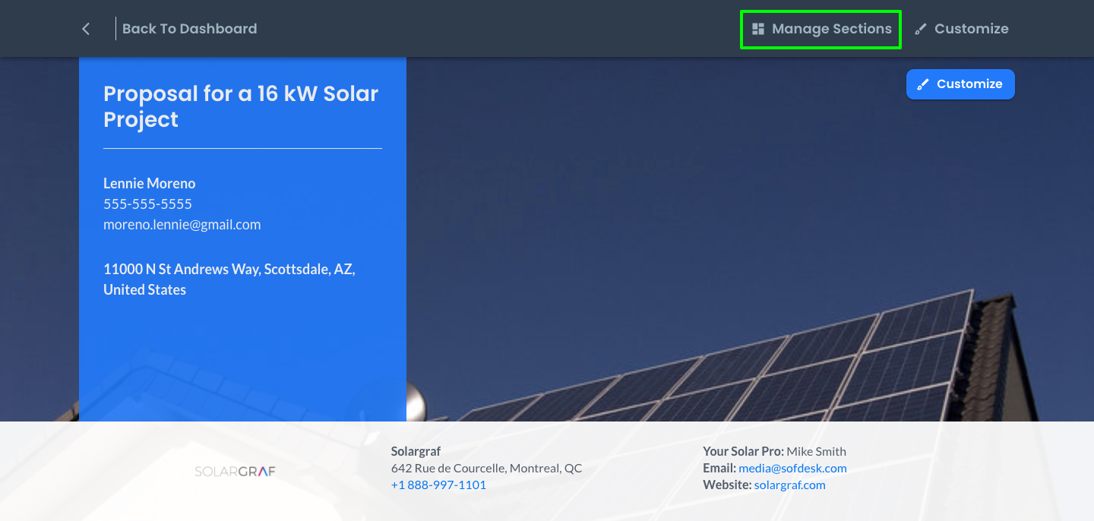Click moreno.lennie@gmail.com in the proposal panel
Image resolution: width=1094 pixels, height=521 pixels.
tap(182, 224)
